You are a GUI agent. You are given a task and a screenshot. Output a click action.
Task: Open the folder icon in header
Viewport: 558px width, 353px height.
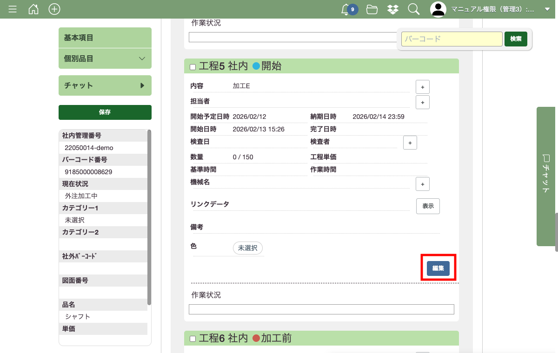pyautogui.click(x=372, y=9)
